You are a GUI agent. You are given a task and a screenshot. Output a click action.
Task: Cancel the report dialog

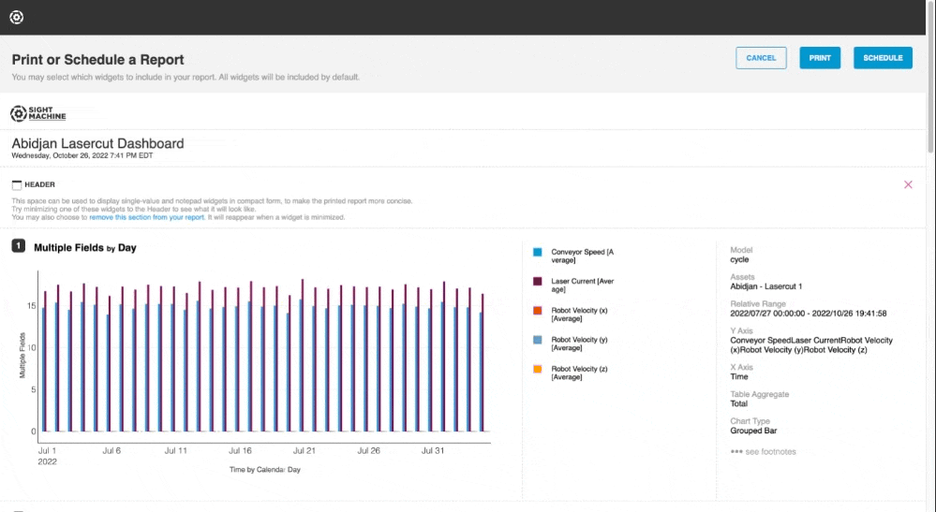click(x=761, y=58)
